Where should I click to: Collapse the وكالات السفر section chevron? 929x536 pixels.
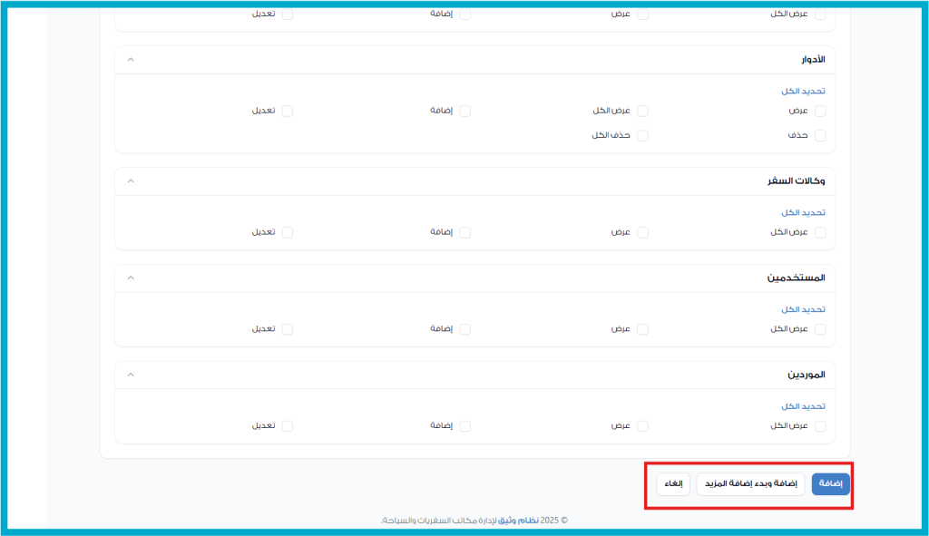click(x=131, y=181)
